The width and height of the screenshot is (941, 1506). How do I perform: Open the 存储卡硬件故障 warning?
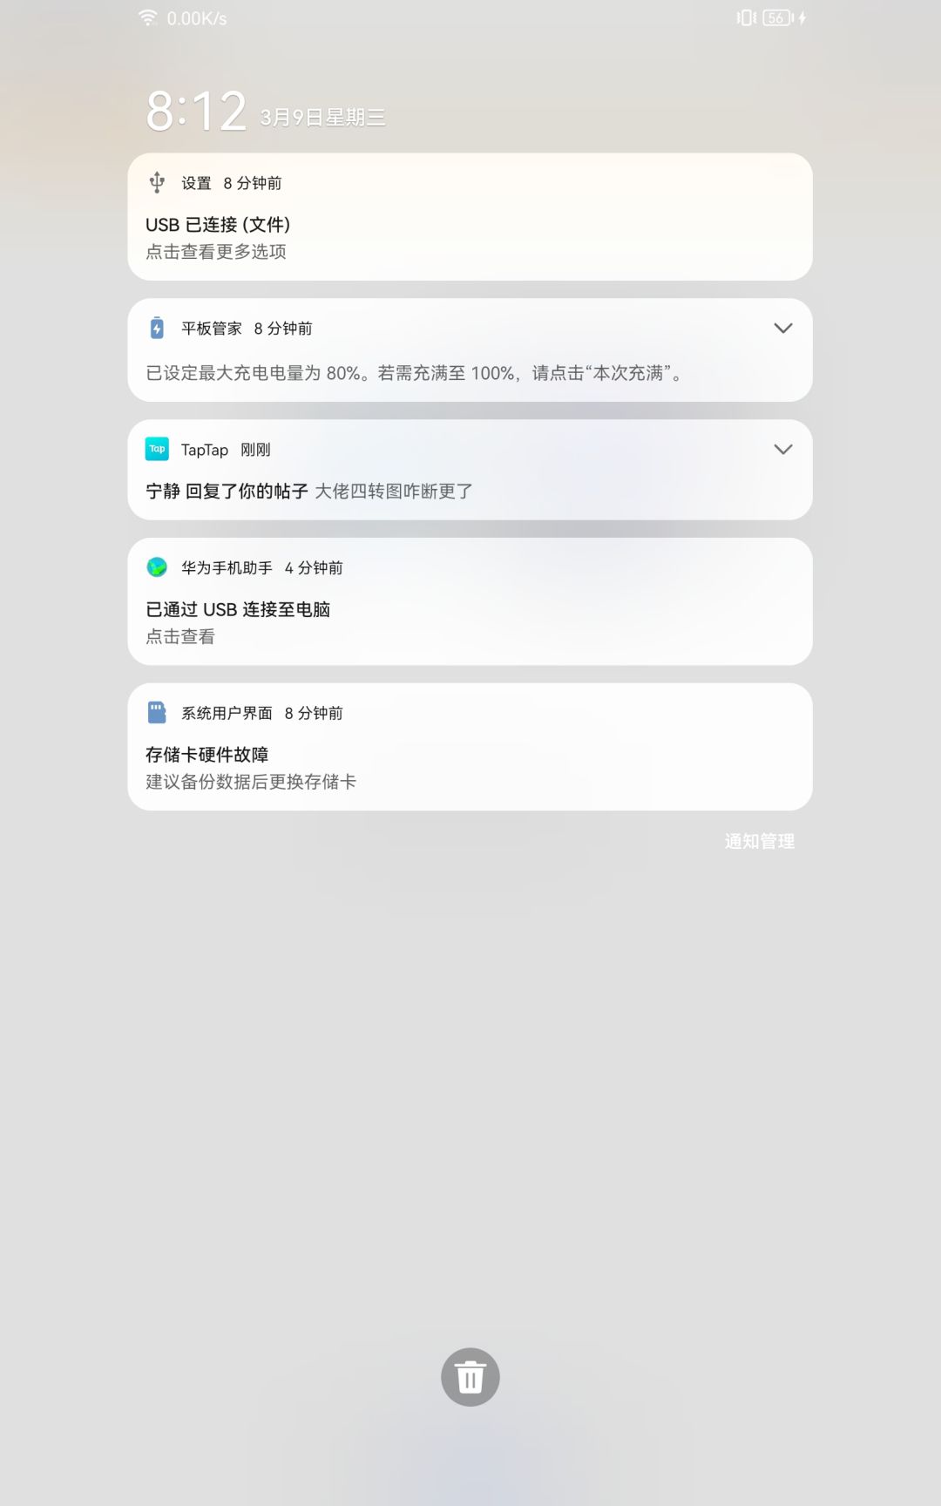(x=470, y=747)
